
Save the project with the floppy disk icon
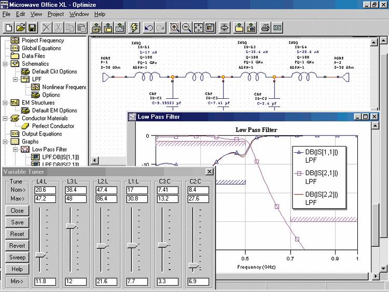(x=33, y=28)
